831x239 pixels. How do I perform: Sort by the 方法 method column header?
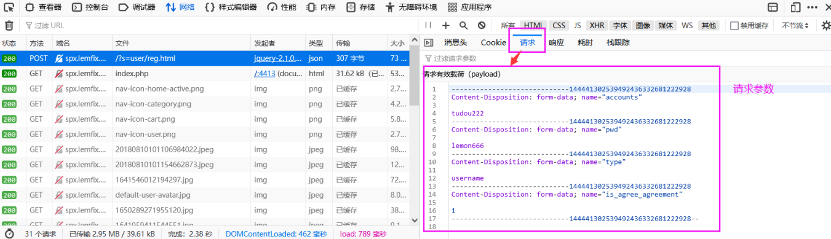click(39, 43)
